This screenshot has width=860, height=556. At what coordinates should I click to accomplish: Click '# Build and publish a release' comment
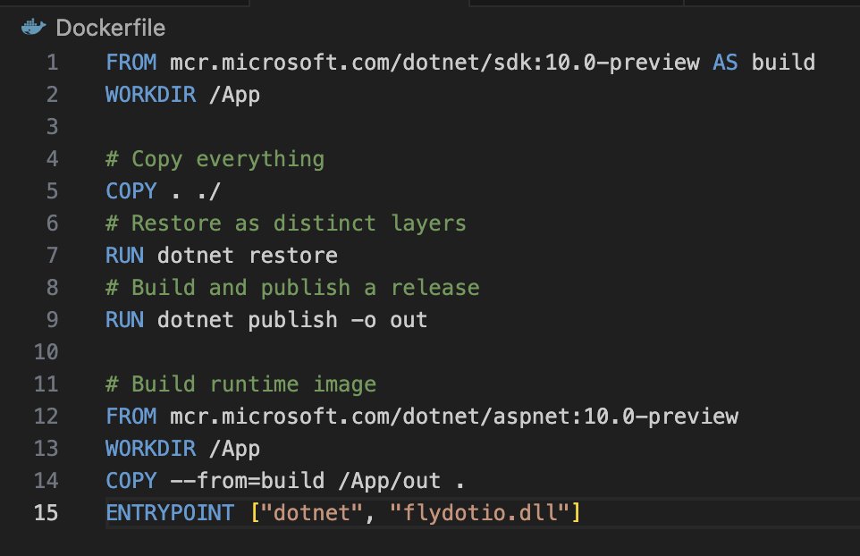pos(292,288)
